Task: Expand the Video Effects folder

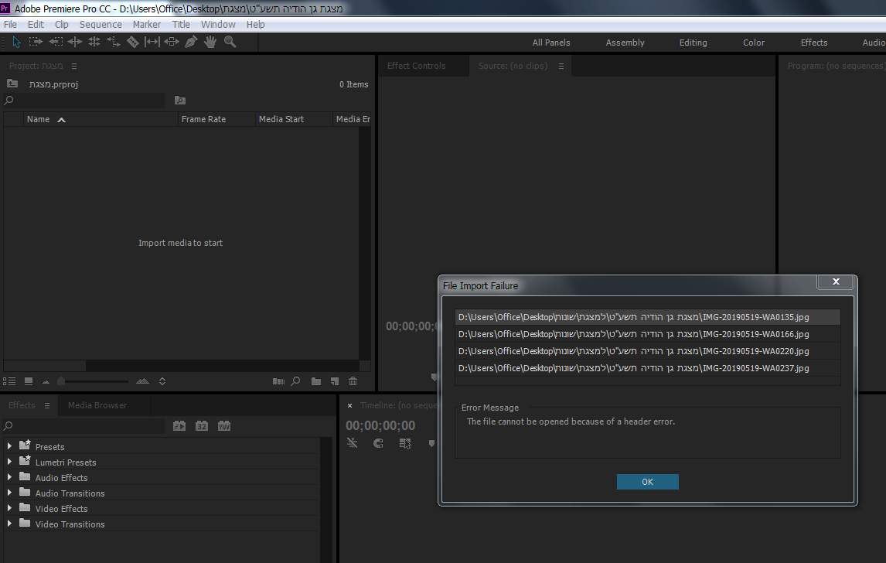Action: [9, 508]
